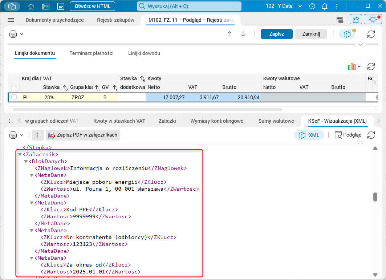Toggle the select-all checkbox in table header

(14, 88)
